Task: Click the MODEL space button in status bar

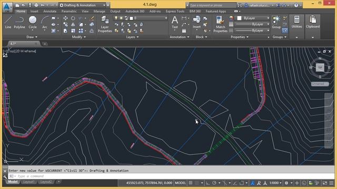Action: point(180,183)
